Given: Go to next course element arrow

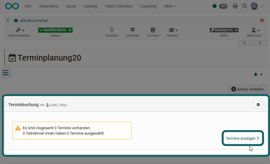Looking at the screenshot, I should pos(259,43).
